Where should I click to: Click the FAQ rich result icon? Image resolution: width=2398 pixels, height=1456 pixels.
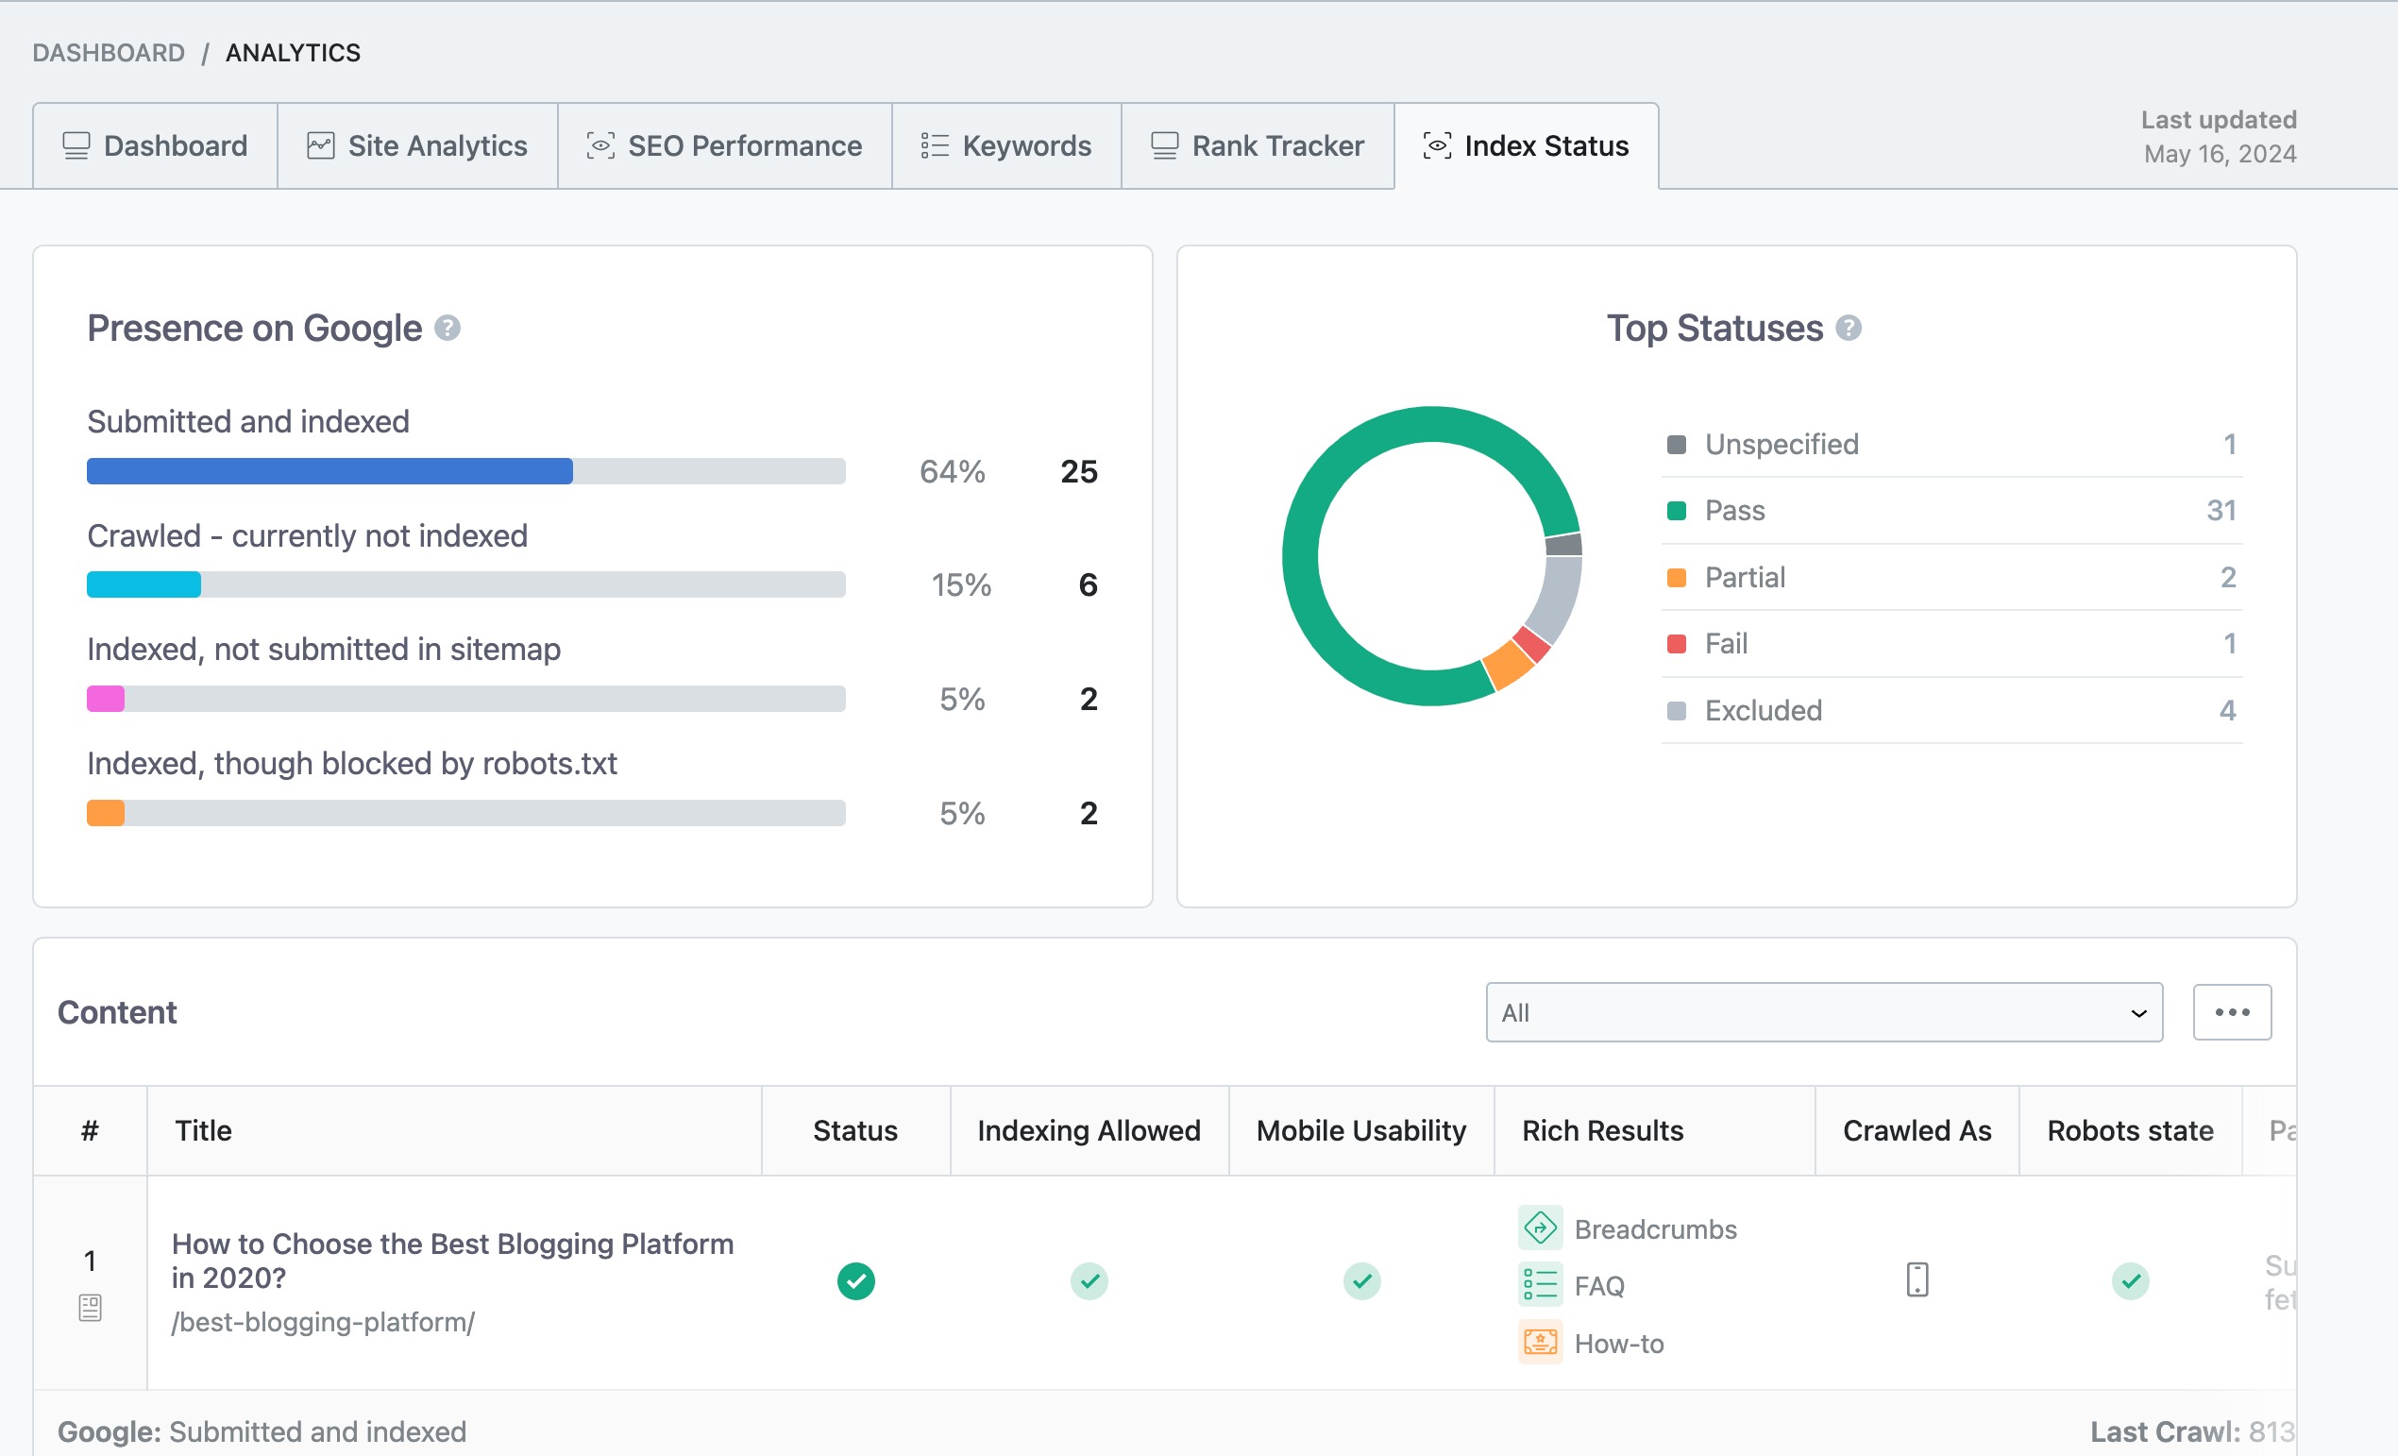(x=1540, y=1285)
